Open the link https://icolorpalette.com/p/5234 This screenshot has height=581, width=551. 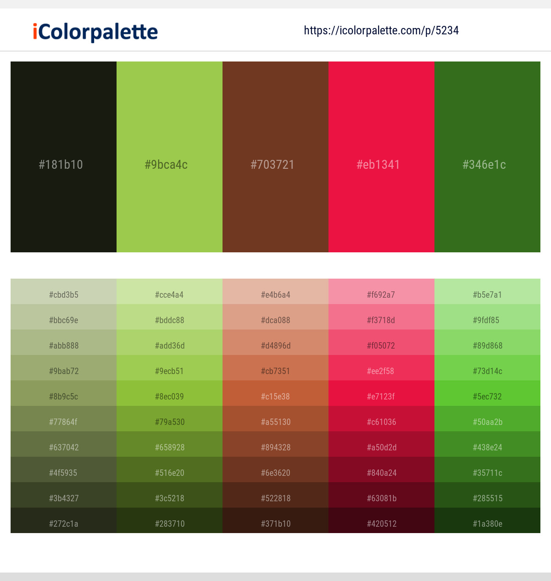point(381,31)
